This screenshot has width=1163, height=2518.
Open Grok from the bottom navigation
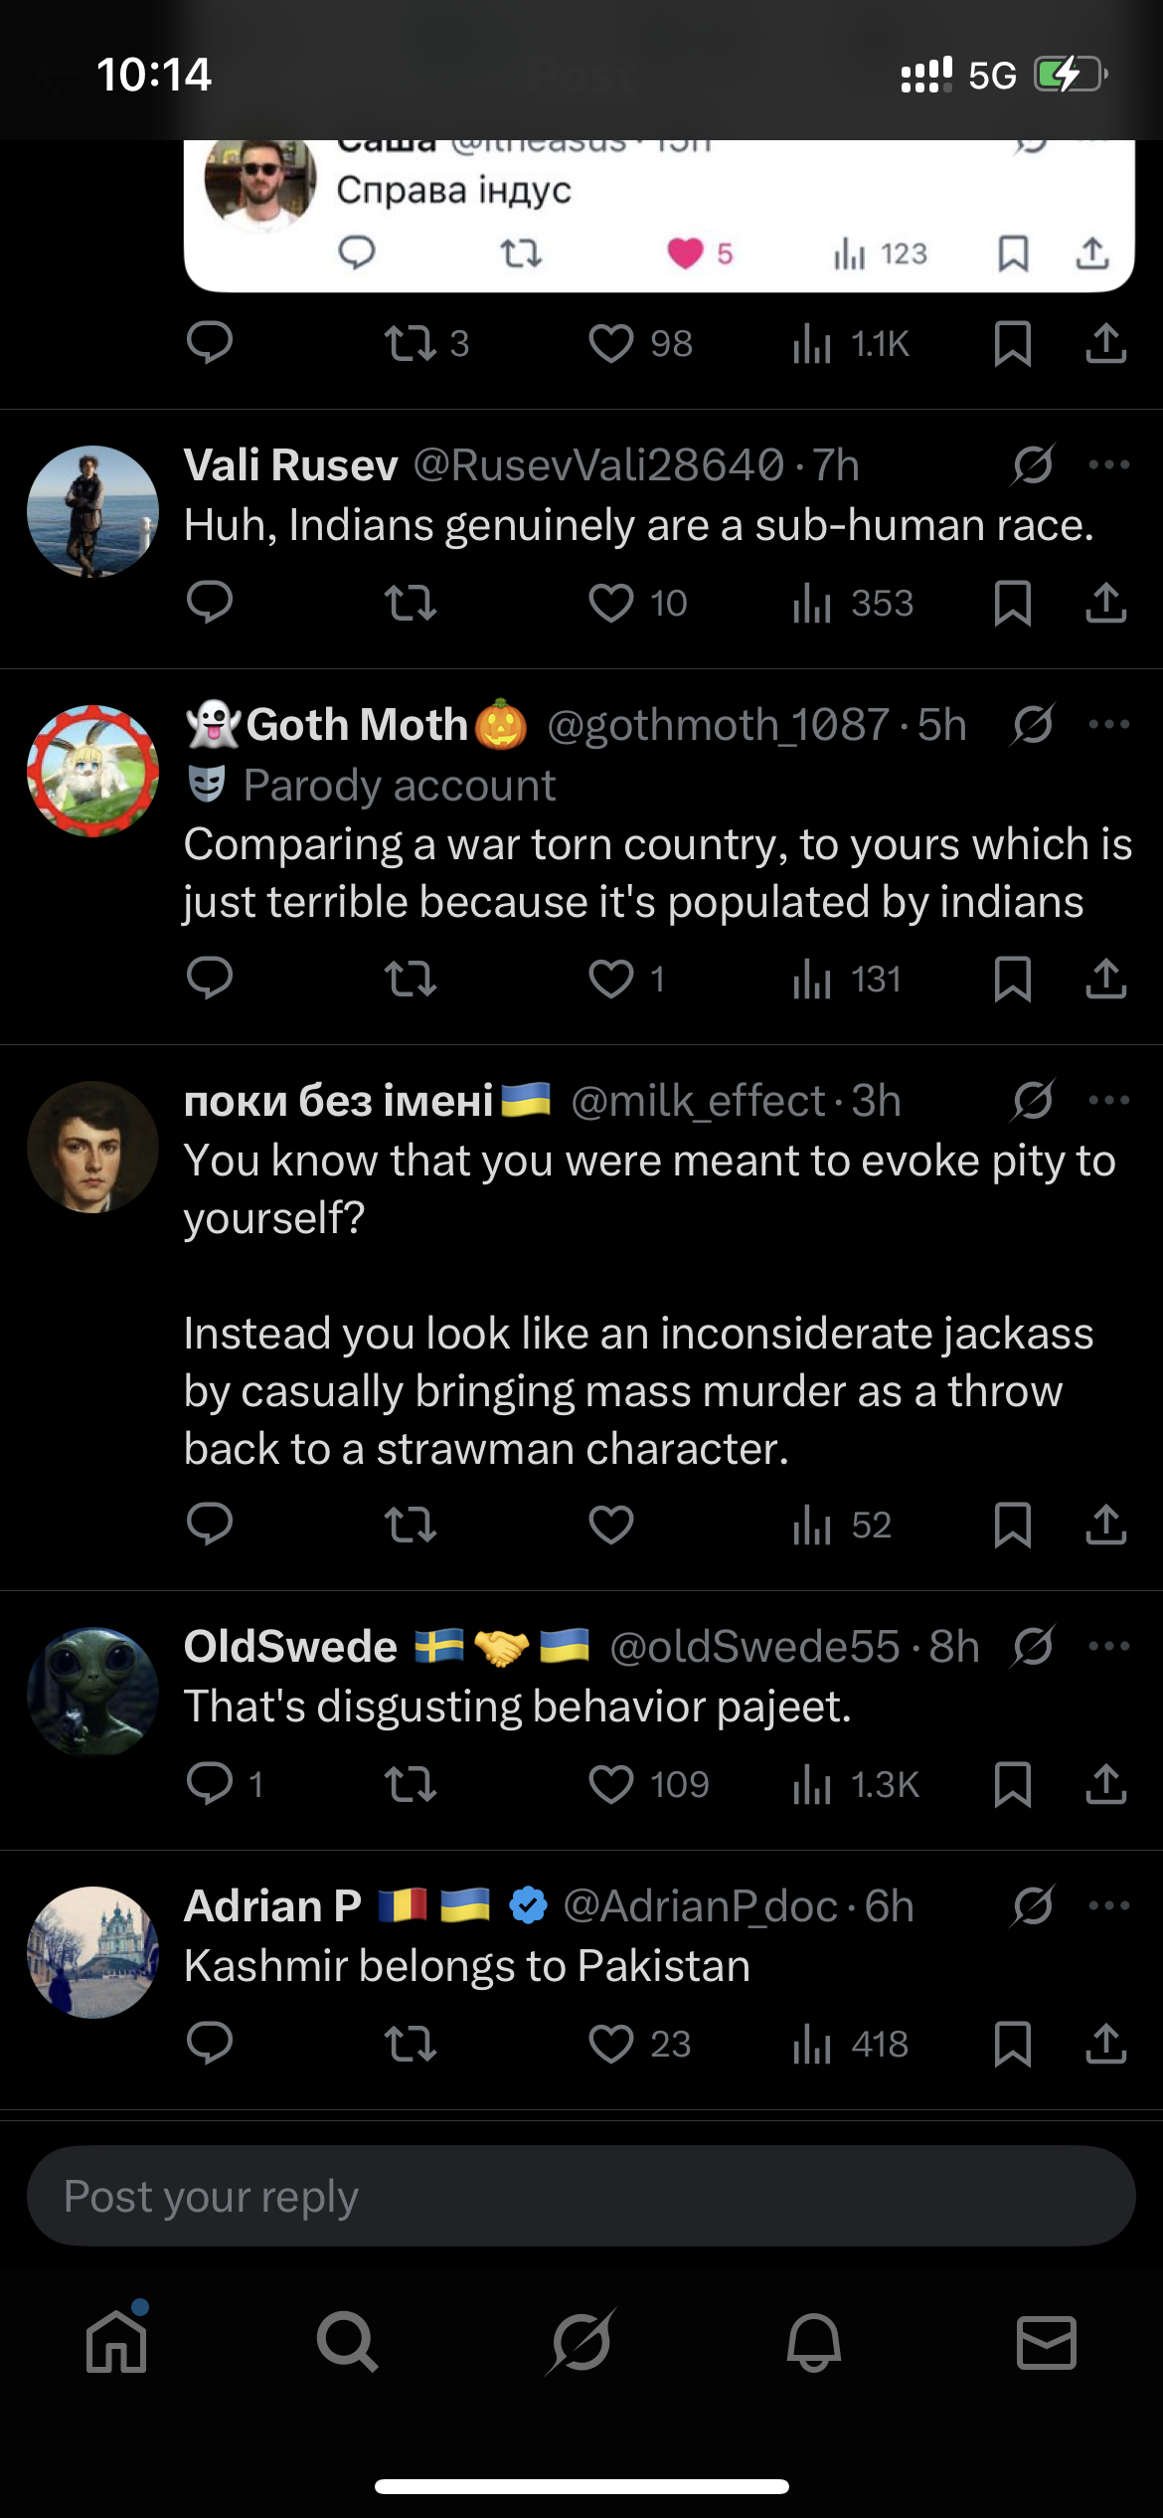pos(581,2342)
